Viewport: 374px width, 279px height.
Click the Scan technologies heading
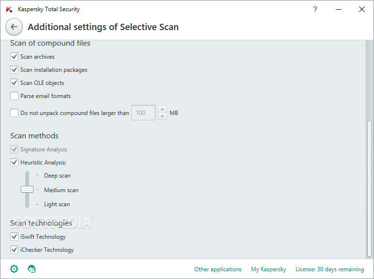41,223
